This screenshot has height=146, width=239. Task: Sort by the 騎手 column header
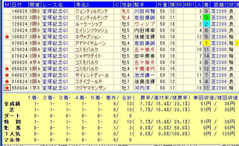click(x=145, y=5)
